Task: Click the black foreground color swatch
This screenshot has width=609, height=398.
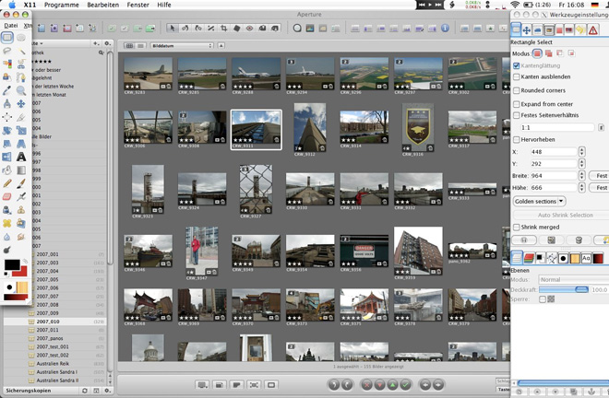Action: click(x=12, y=264)
